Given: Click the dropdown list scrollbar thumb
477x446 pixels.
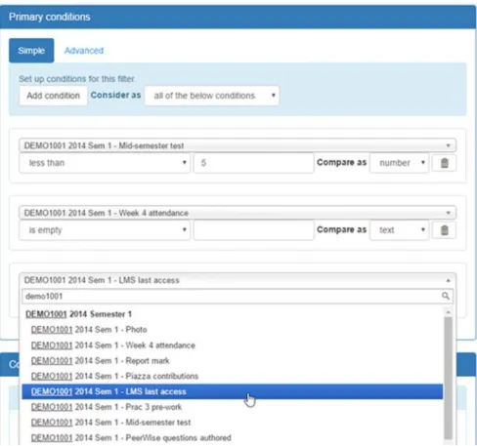Looking at the screenshot, I should pyautogui.click(x=448, y=378).
